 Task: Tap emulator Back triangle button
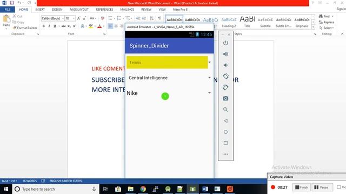click(225, 121)
